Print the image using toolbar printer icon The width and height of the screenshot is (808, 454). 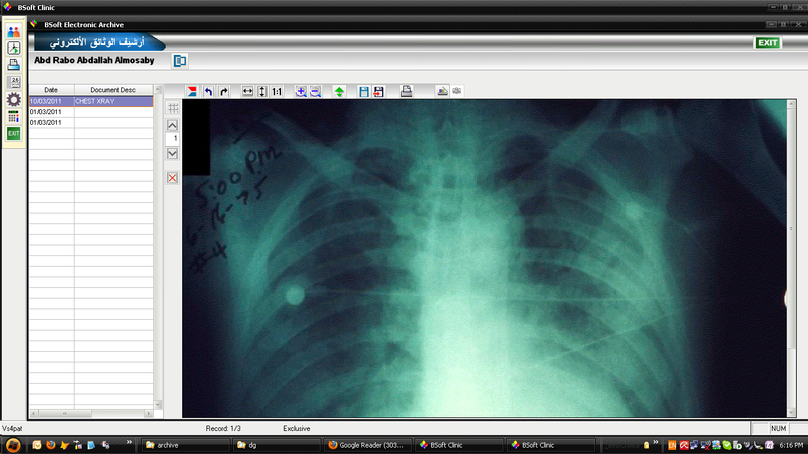406,92
